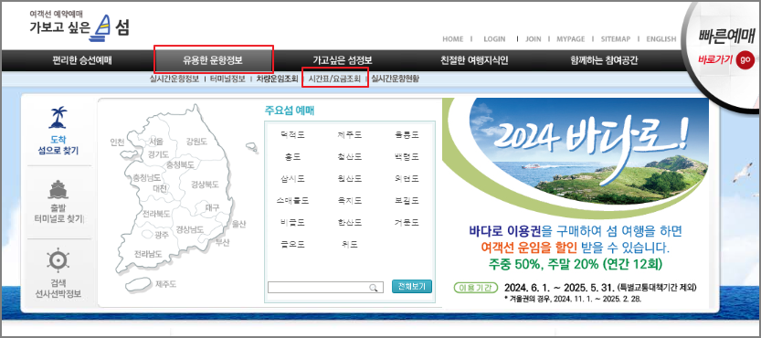This screenshot has width=761, height=338.
Task: Open the HOME link
Action: (453, 39)
